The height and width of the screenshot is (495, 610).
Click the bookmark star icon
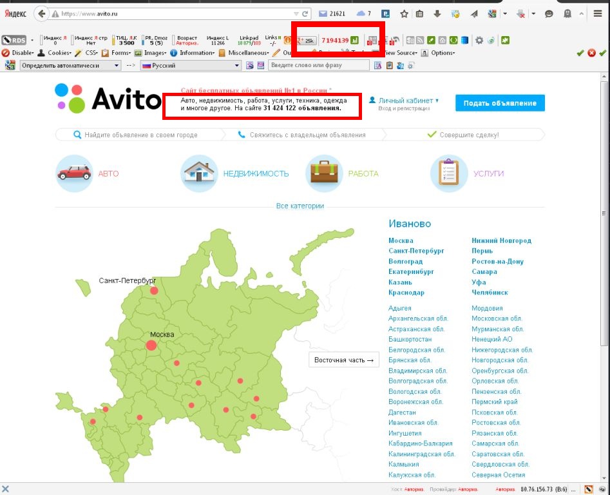point(404,14)
